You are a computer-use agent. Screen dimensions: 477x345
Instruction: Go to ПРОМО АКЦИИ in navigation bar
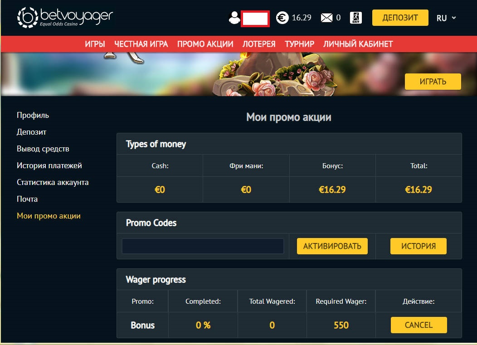click(205, 44)
